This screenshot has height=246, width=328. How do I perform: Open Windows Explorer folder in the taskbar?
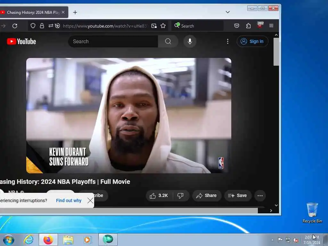click(x=69, y=240)
